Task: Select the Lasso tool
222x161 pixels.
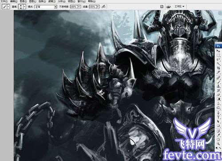Action: (x=218, y=59)
